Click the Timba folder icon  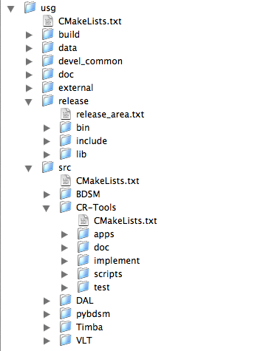[66, 327]
